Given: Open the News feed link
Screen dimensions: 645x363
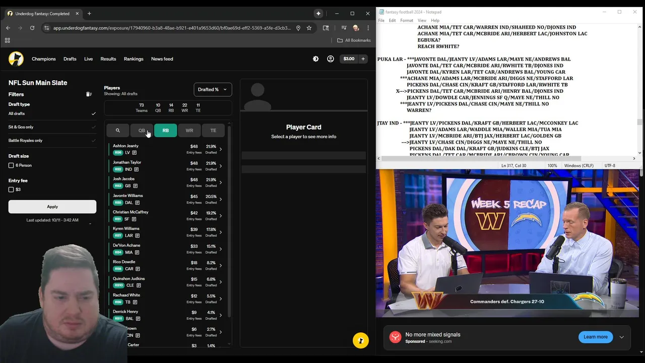Looking at the screenshot, I should pyautogui.click(x=162, y=59).
